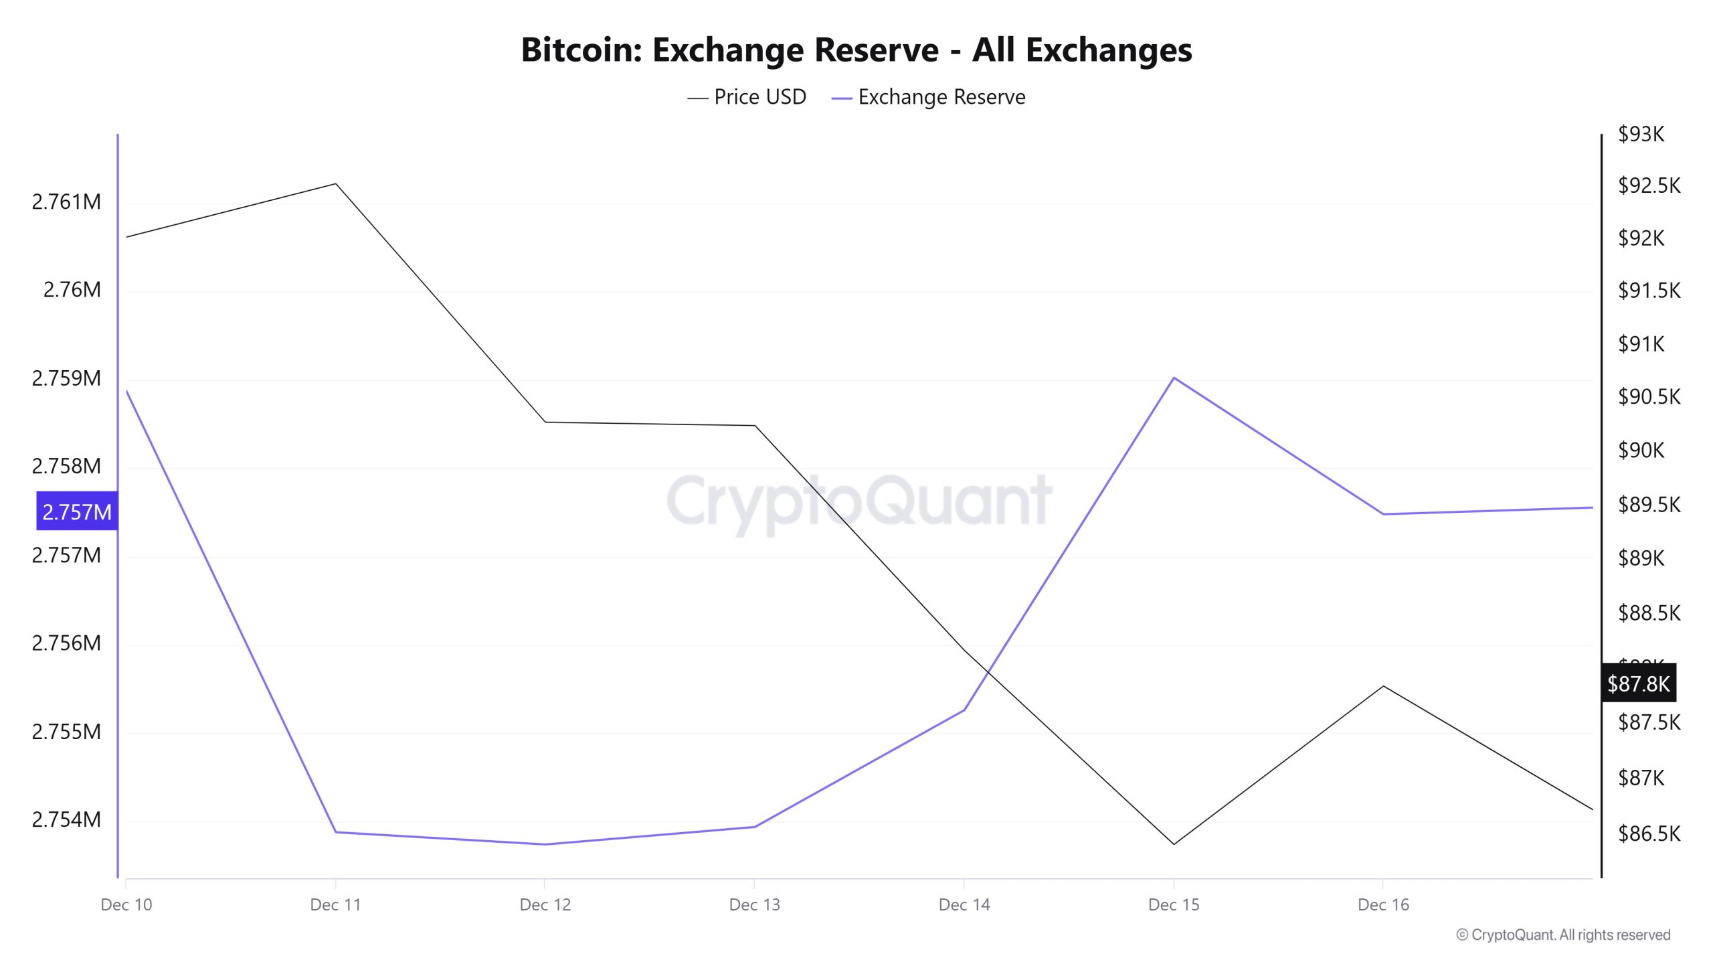Click the $93K right axis label
The height and width of the screenshot is (964, 1713).
click(x=1641, y=134)
